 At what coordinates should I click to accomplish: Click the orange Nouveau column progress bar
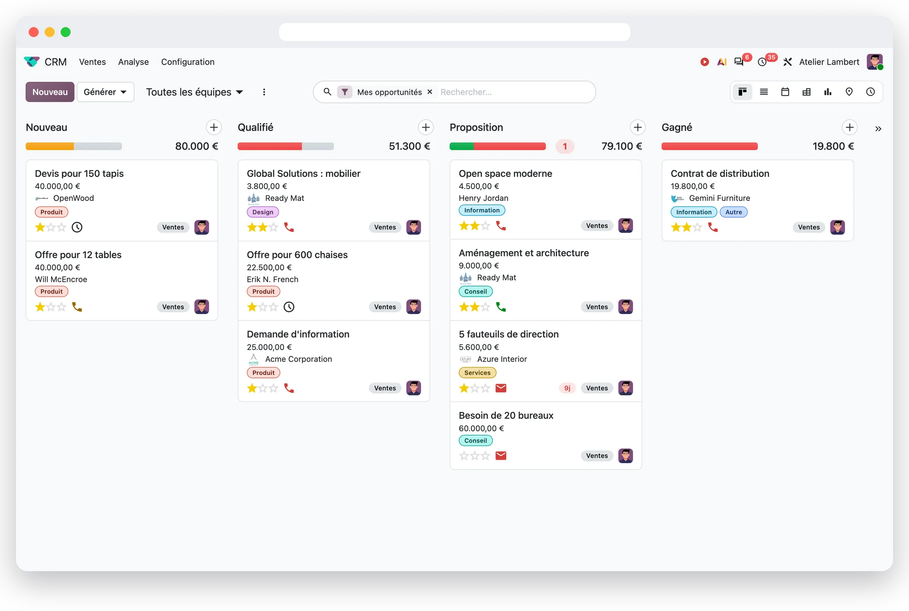click(50, 146)
